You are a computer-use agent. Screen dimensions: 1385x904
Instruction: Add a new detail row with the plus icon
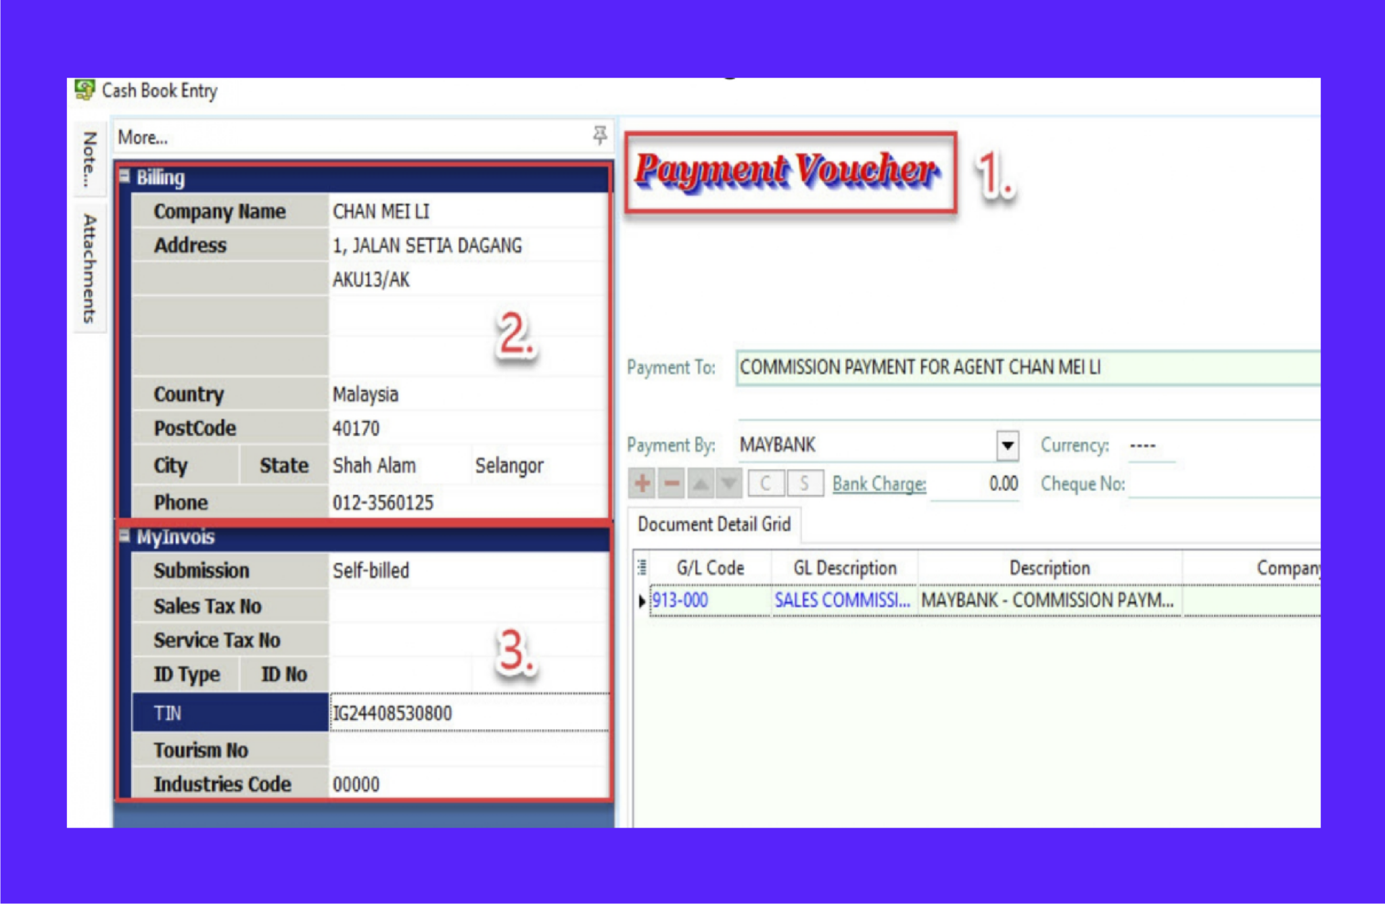click(642, 484)
